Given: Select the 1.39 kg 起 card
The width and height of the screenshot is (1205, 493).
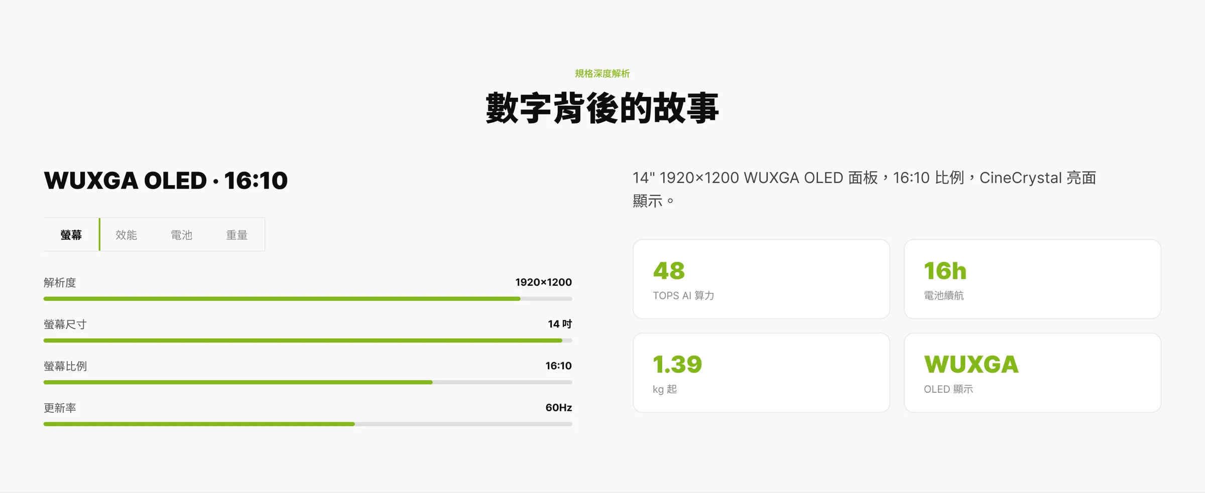Looking at the screenshot, I should pos(761,373).
